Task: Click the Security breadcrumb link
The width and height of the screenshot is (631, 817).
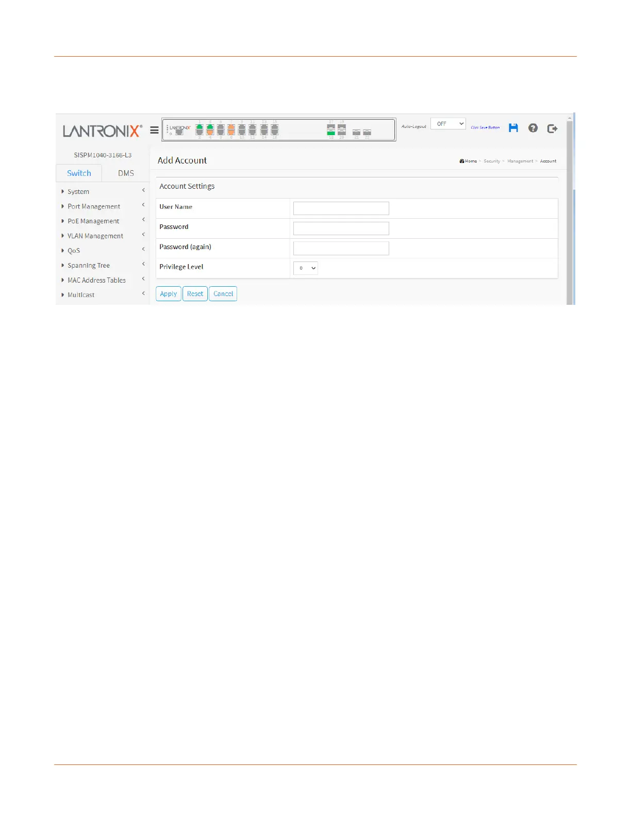Action: (492, 161)
